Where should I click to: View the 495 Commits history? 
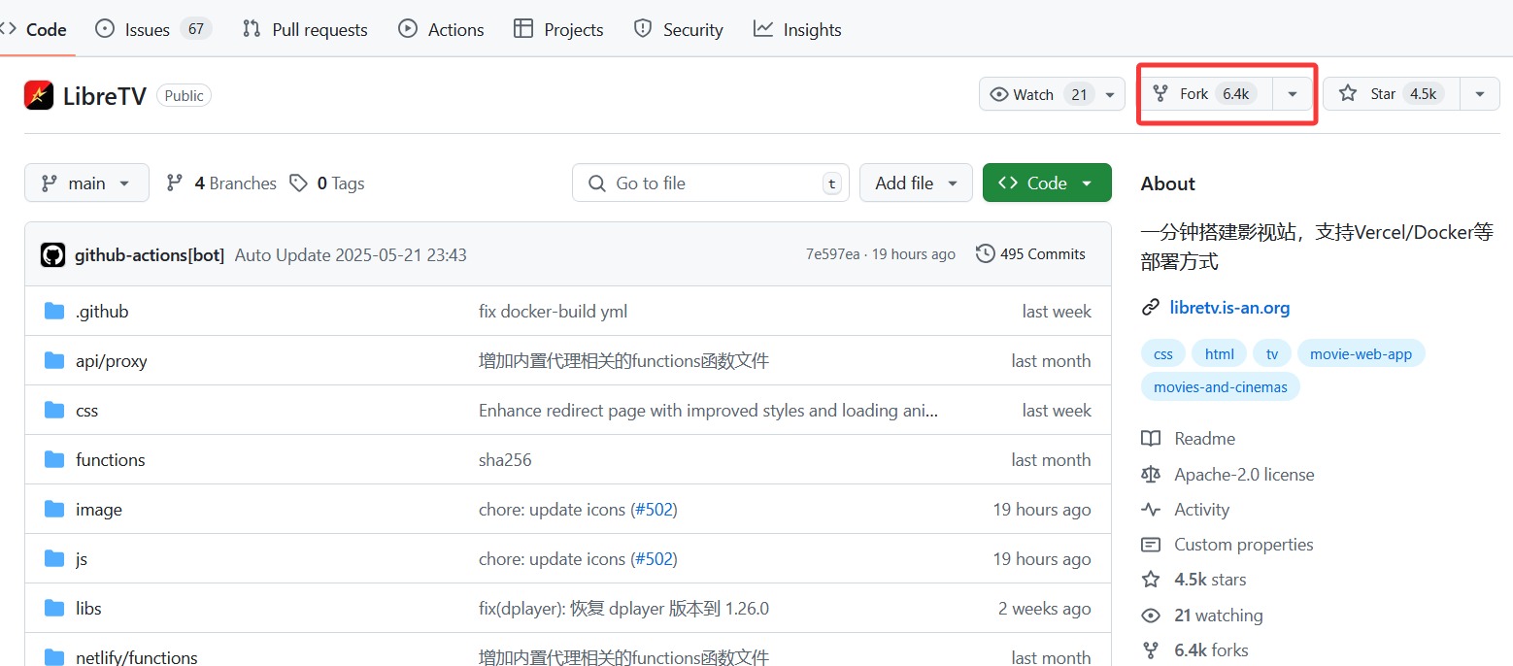coord(1030,254)
